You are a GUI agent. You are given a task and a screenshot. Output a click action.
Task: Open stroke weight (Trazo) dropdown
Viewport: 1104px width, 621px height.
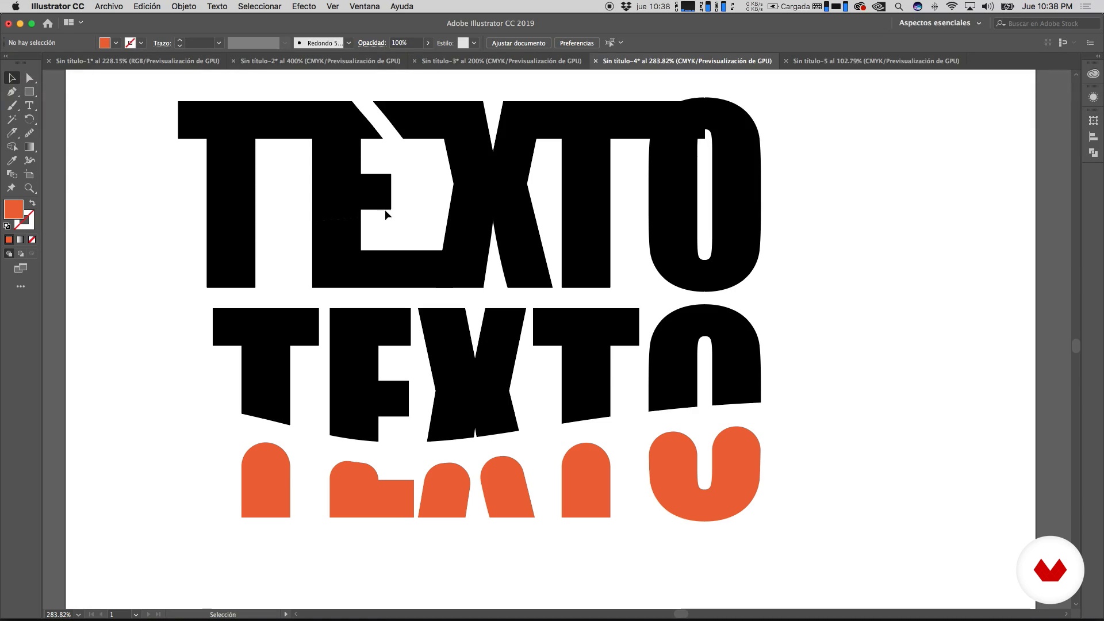pyautogui.click(x=218, y=43)
